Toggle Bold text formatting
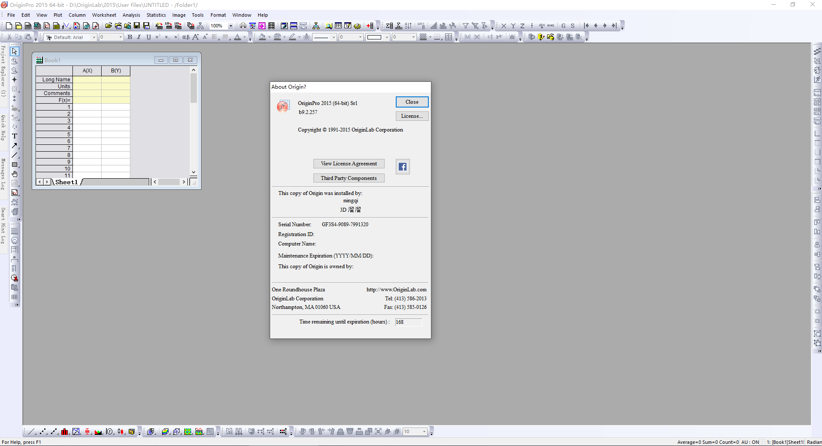This screenshot has height=446, width=822. 130,37
